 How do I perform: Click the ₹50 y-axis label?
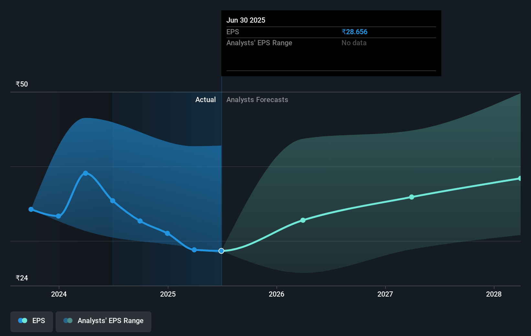tap(22, 84)
